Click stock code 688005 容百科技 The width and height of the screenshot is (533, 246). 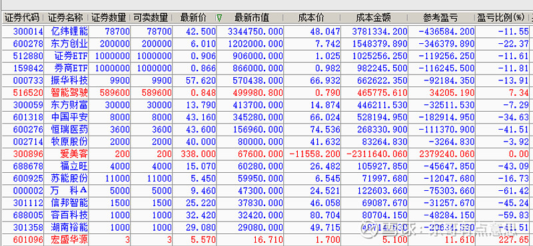[28, 215]
